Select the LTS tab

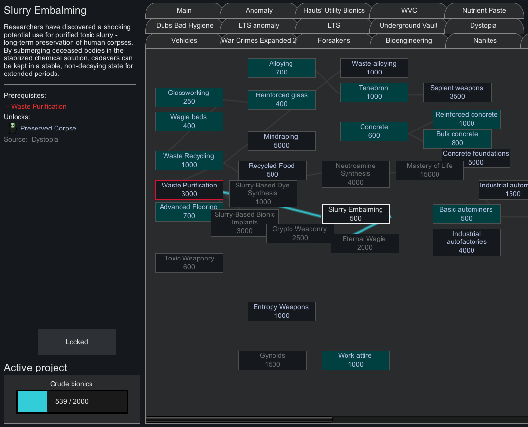(x=334, y=26)
